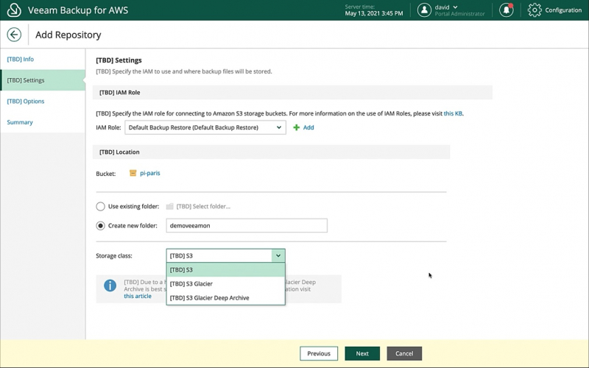Click the server time text
This screenshot has height=368, width=589.
pos(374,10)
